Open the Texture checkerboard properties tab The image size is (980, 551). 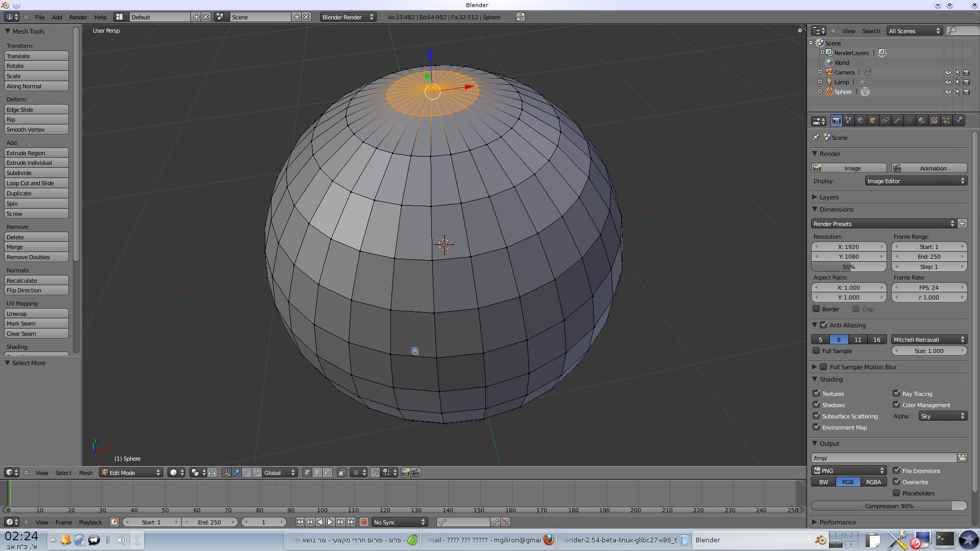pyautogui.click(x=934, y=120)
